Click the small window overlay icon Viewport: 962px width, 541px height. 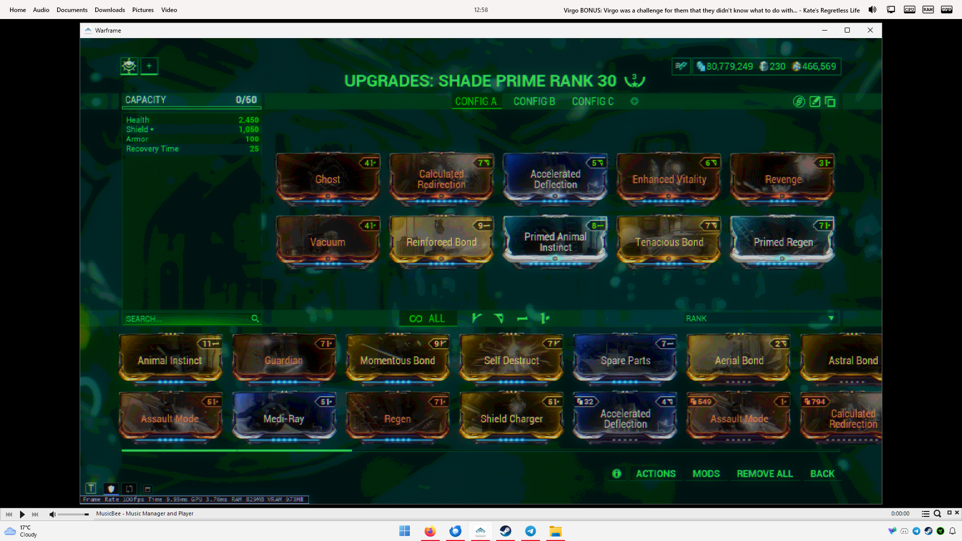click(147, 489)
